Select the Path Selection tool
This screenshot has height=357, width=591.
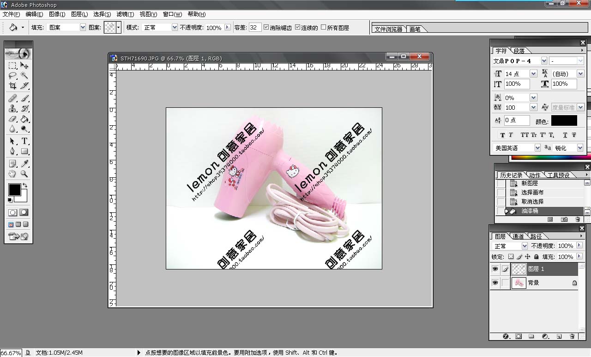[12, 141]
